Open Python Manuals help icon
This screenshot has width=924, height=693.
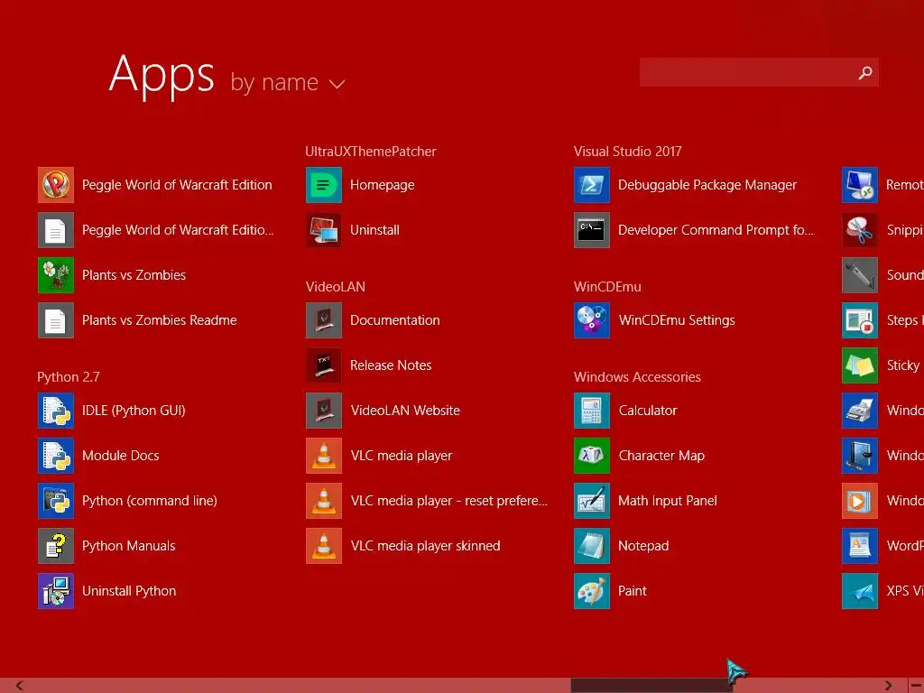point(55,546)
